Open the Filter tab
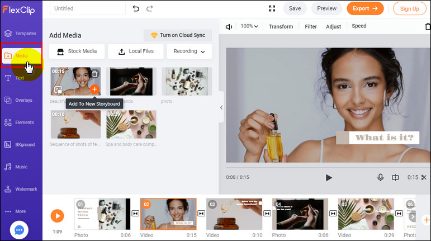Image resolution: width=431 pixels, height=241 pixels. tap(311, 27)
